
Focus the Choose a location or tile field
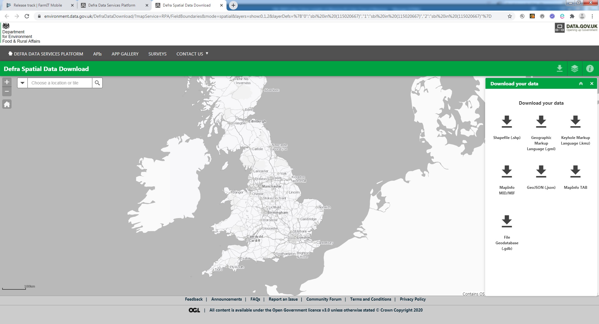pyautogui.click(x=60, y=83)
